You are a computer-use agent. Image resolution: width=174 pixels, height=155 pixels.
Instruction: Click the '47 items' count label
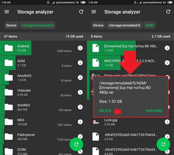10,36
